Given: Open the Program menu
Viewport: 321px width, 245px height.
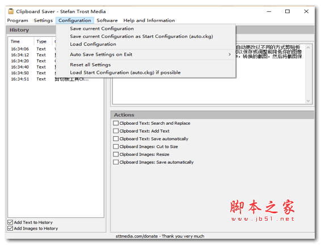Looking at the screenshot, I should click(x=18, y=20).
